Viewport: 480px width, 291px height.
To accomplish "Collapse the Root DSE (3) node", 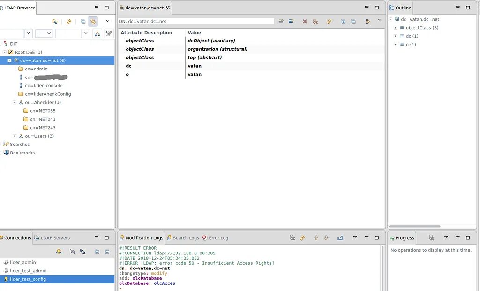I will [5, 52].
